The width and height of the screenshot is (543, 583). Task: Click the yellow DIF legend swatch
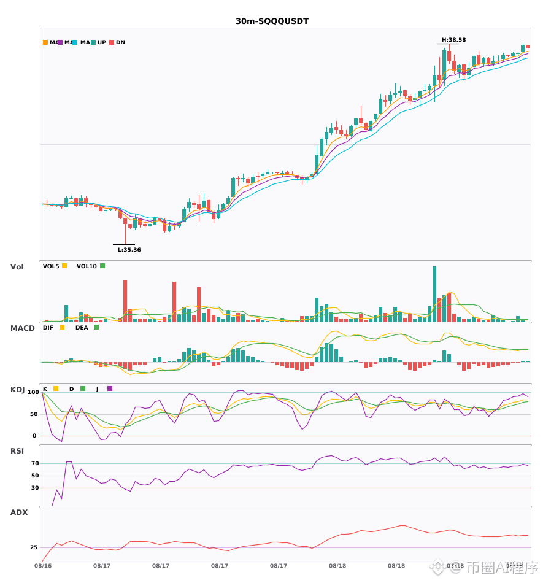pyautogui.click(x=62, y=327)
